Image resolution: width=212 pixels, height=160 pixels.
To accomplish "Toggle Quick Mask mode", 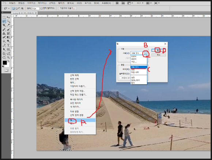I will click(x=6, y=70).
